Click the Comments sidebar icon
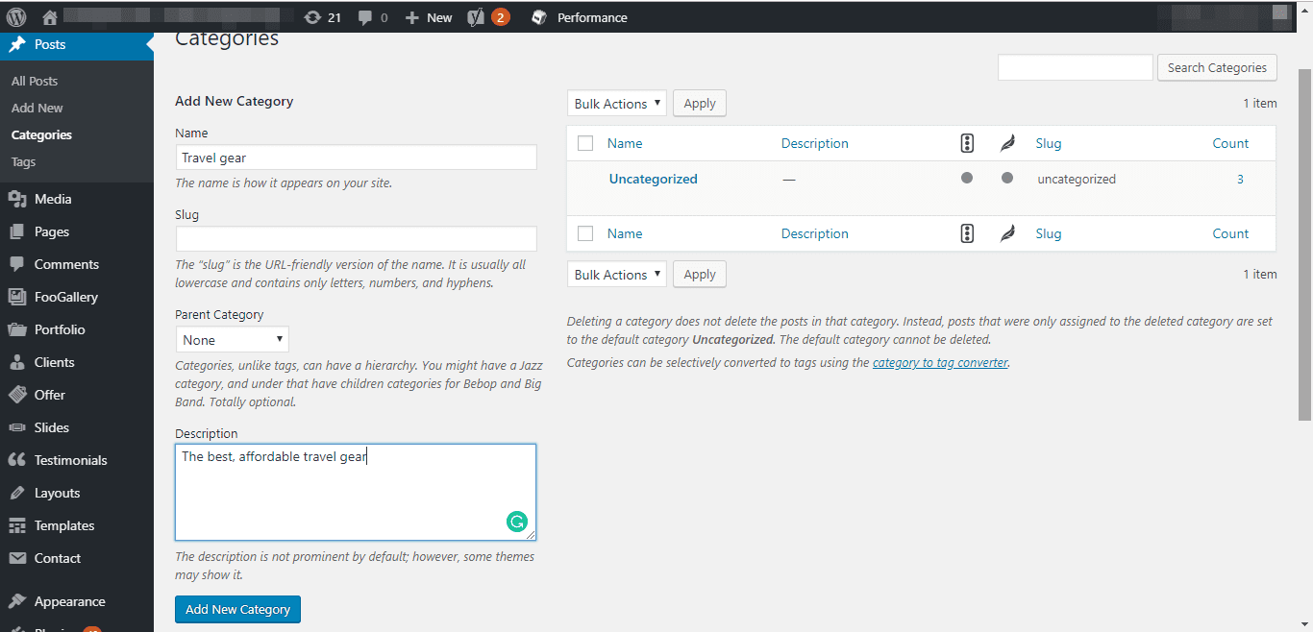The height and width of the screenshot is (632, 1313). tap(16, 264)
